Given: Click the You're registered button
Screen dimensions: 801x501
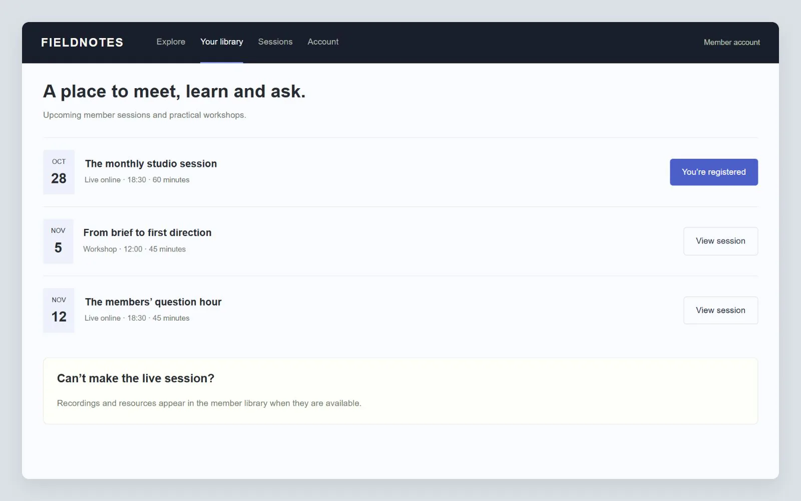Looking at the screenshot, I should click(714, 172).
